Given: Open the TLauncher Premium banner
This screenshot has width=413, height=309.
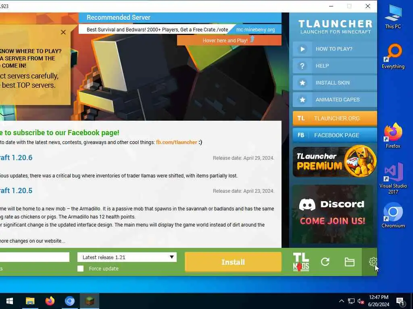Looking at the screenshot, I should tap(334, 161).
